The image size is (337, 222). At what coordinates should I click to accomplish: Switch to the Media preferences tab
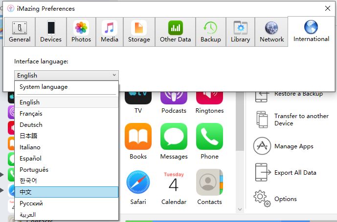pos(110,32)
